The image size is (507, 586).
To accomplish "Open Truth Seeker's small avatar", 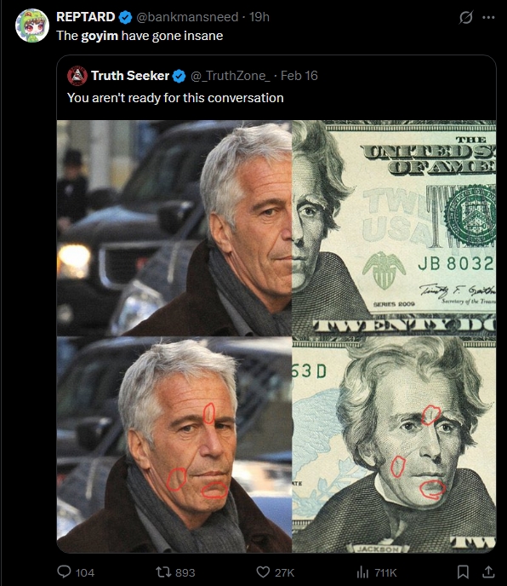I will [x=77, y=76].
